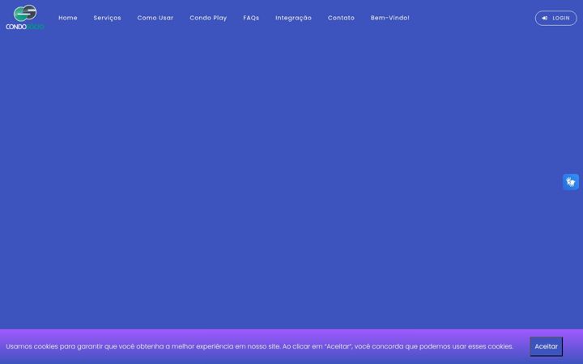Click the CondoSócio logo
Viewport: 583px width, 364px height.
coord(25,18)
